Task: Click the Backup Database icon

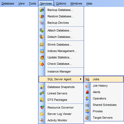Action: point(42,10)
